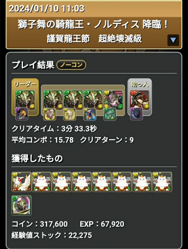Tap the last white cat reward icon
The image size is (188, 249).
(162, 182)
